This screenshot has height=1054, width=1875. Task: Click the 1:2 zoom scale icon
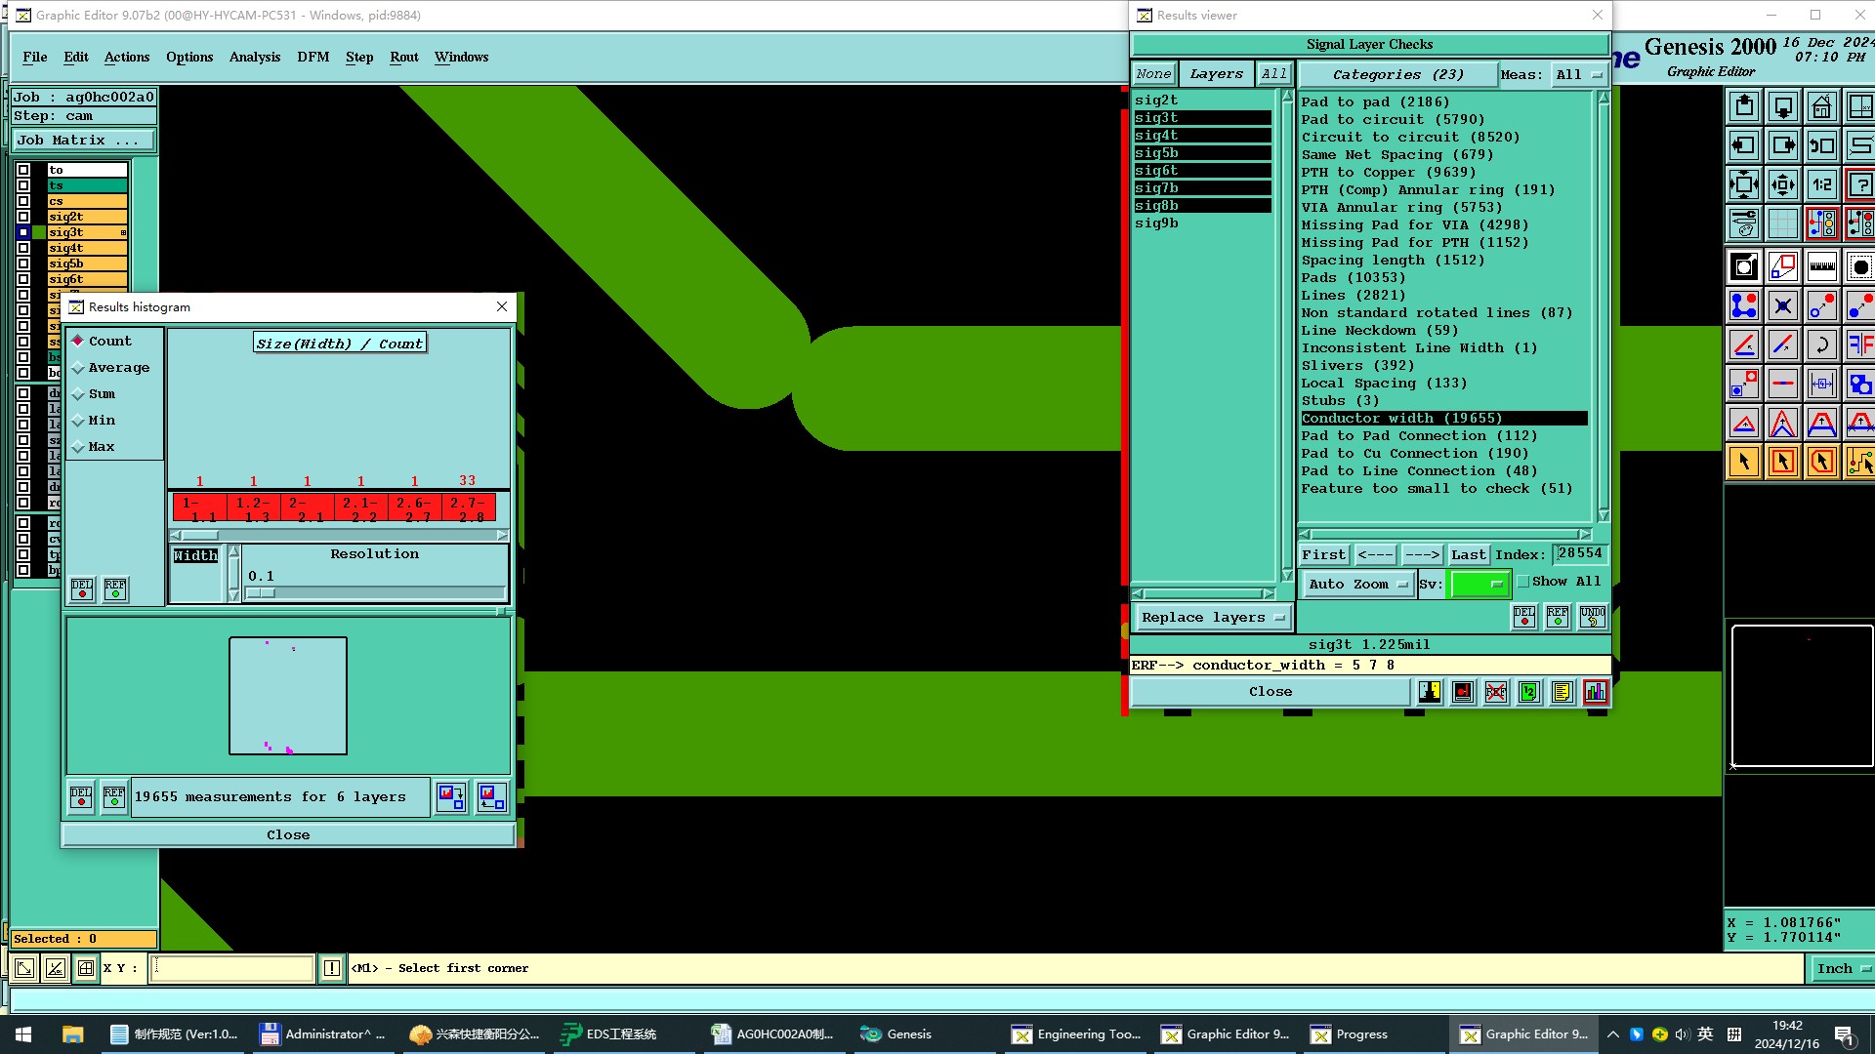(1822, 184)
